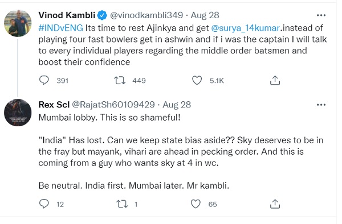Reply to Vinod Kambli's tweet
The width and height of the screenshot is (342, 224).
click(x=44, y=80)
